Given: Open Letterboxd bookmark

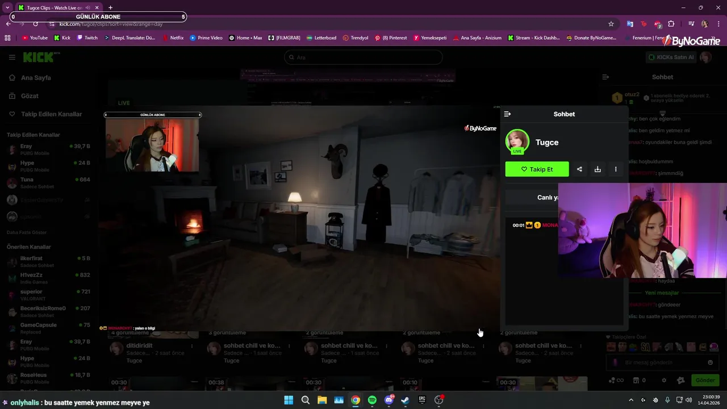Looking at the screenshot, I should tap(321, 38).
